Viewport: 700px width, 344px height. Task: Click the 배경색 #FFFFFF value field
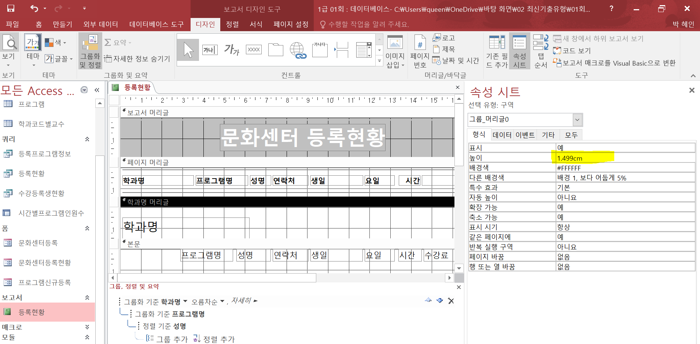click(625, 168)
